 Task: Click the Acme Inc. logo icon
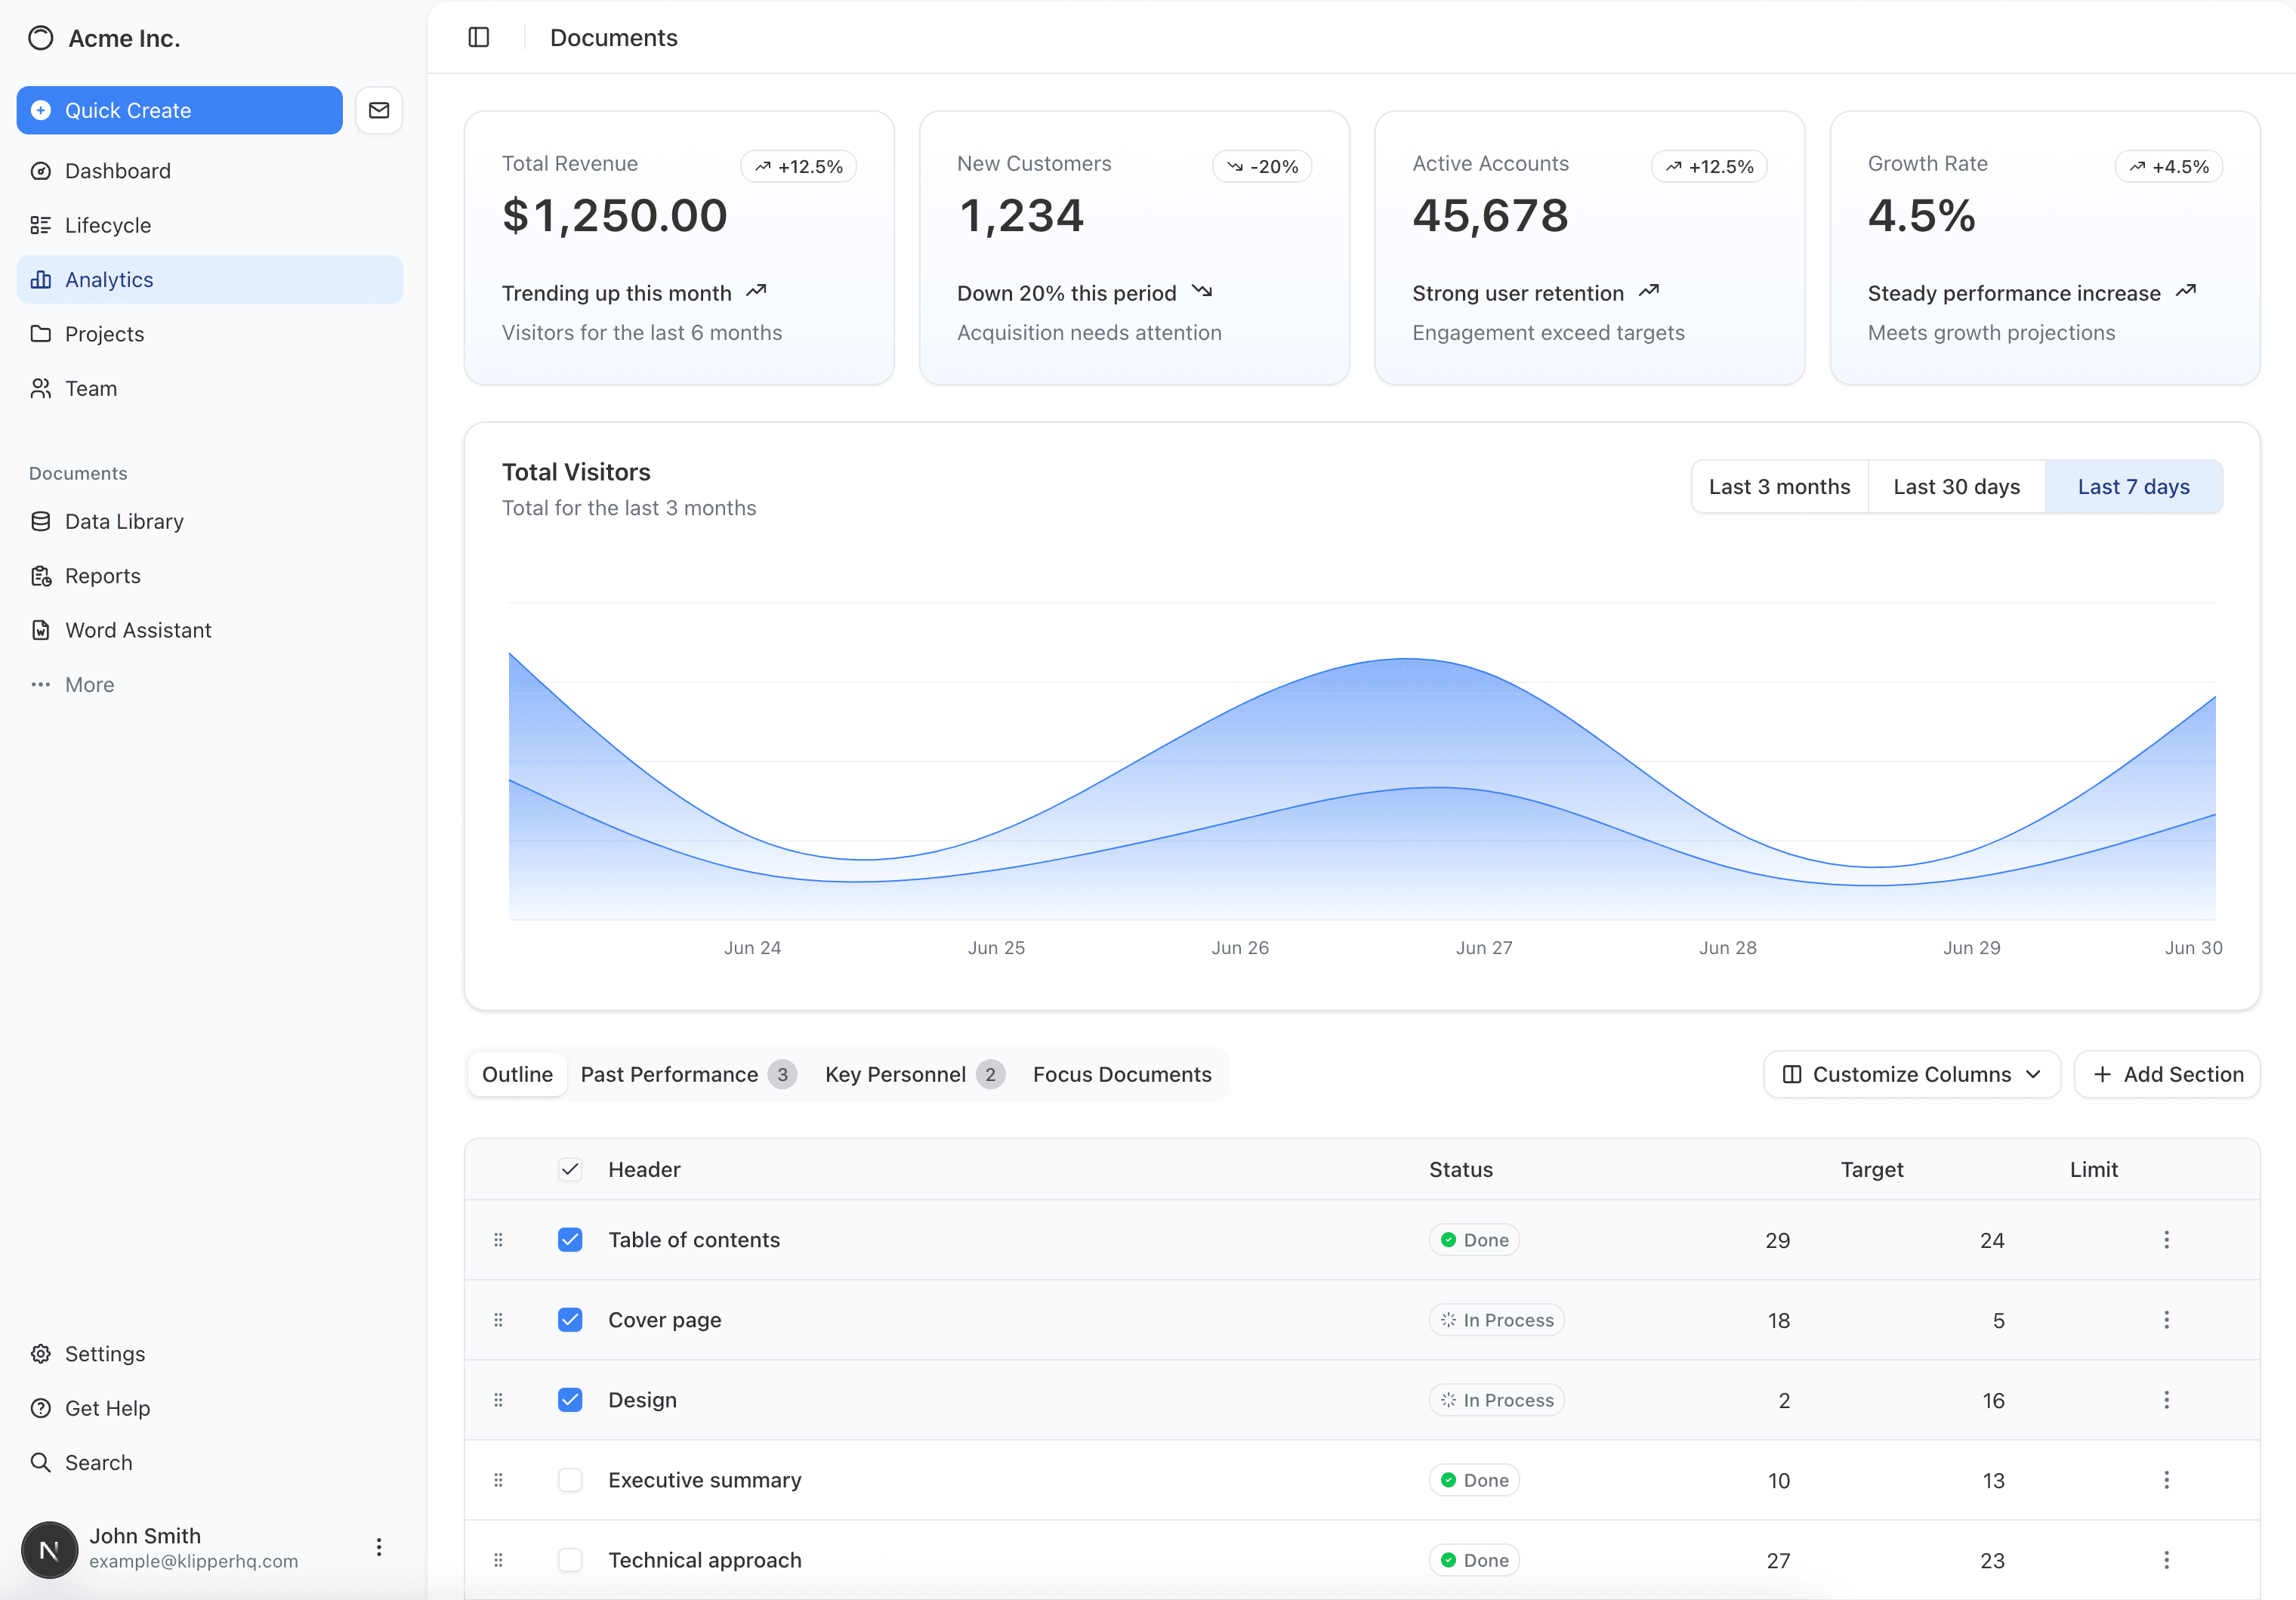coord(41,38)
